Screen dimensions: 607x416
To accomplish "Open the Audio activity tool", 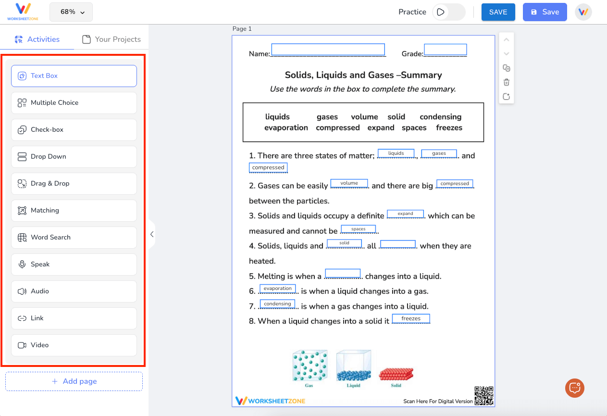I will pyautogui.click(x=74, y=291).
